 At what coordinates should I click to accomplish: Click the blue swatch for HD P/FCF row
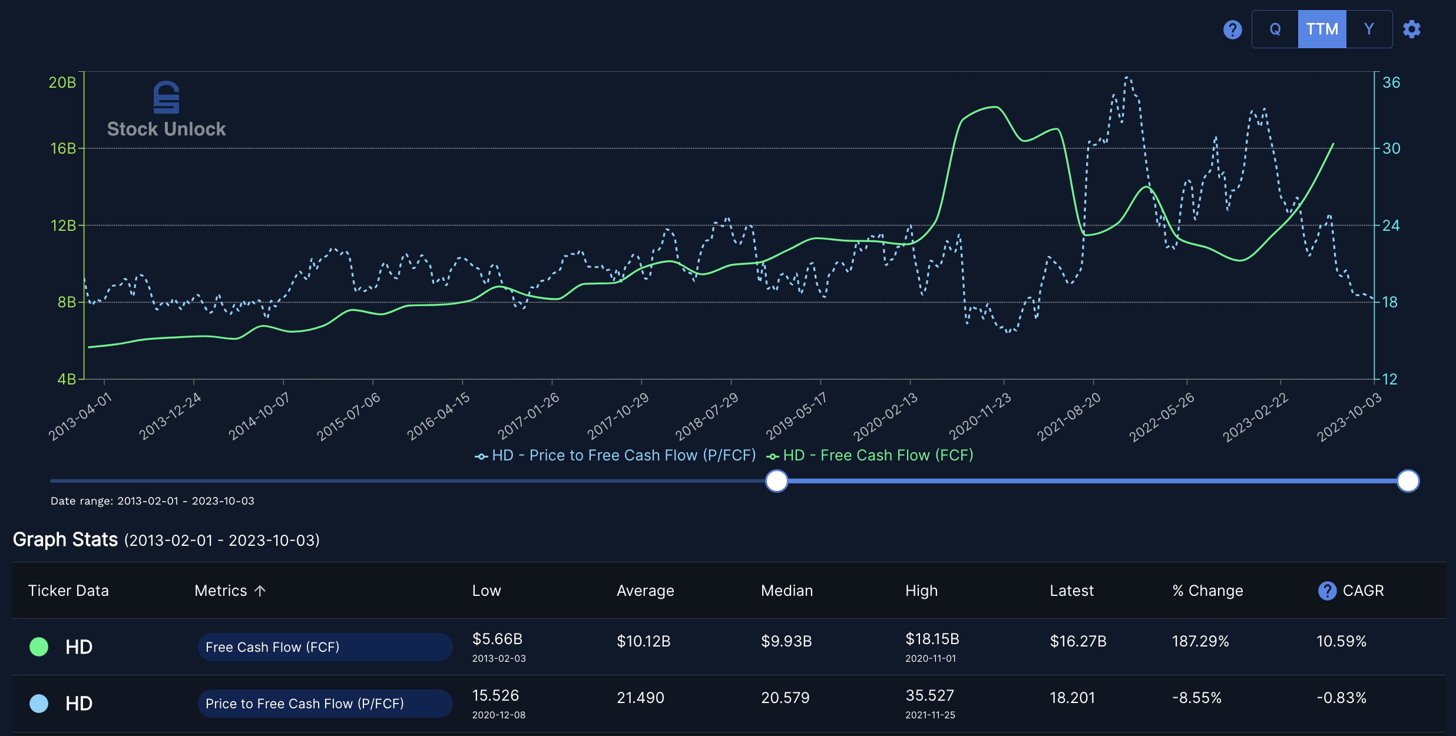(x=39, y=703)
